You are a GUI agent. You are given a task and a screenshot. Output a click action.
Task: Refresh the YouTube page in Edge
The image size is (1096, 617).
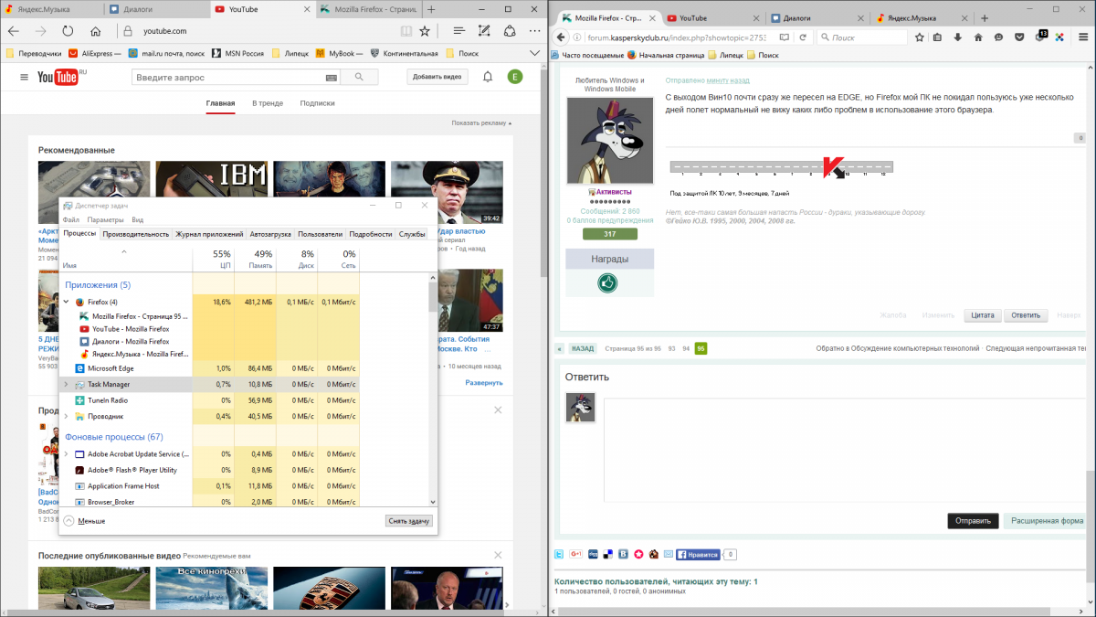(68, 30)
